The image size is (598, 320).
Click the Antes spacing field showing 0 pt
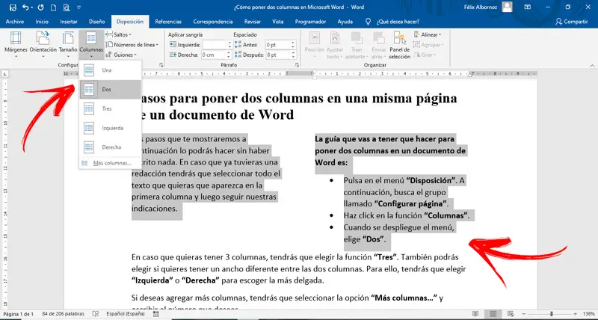278,45
